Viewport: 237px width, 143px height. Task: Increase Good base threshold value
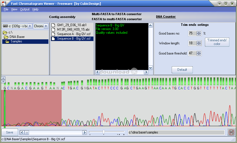point(199,52)
